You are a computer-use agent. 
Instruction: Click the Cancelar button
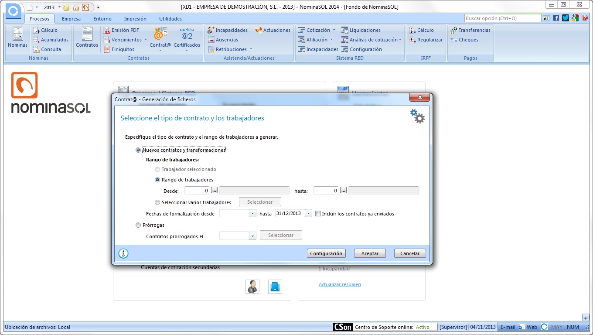[410, 253]
